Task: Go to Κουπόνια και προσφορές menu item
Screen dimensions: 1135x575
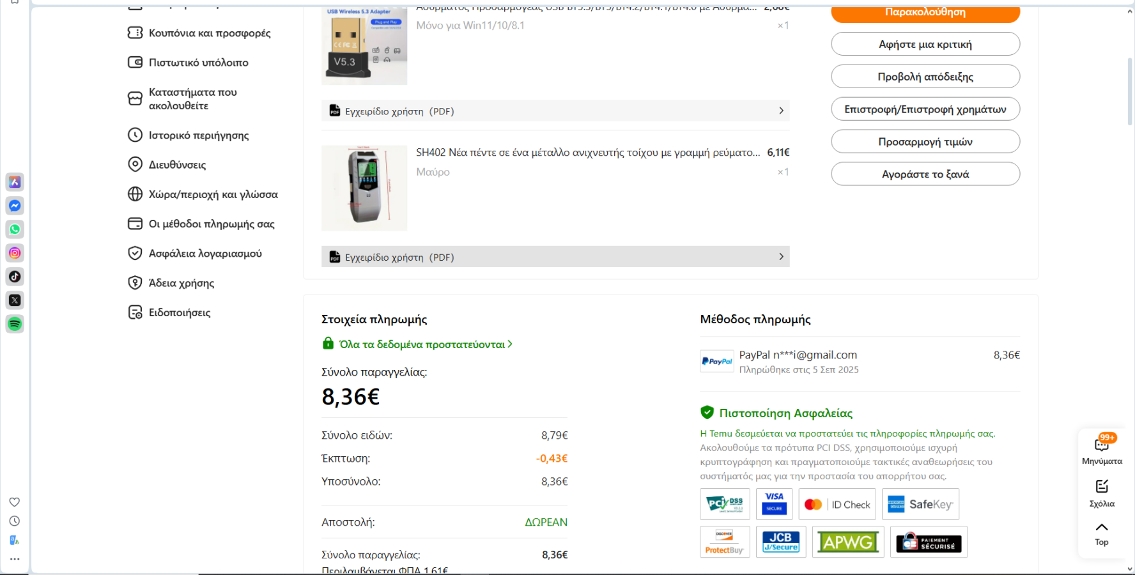Action: coord(209,33)
